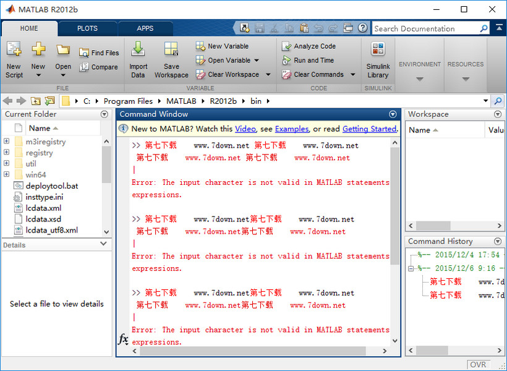This screenshot has height=371, width=507.
Task: Open the Clear Commands dropdown arrow
Action: (353, 74)
